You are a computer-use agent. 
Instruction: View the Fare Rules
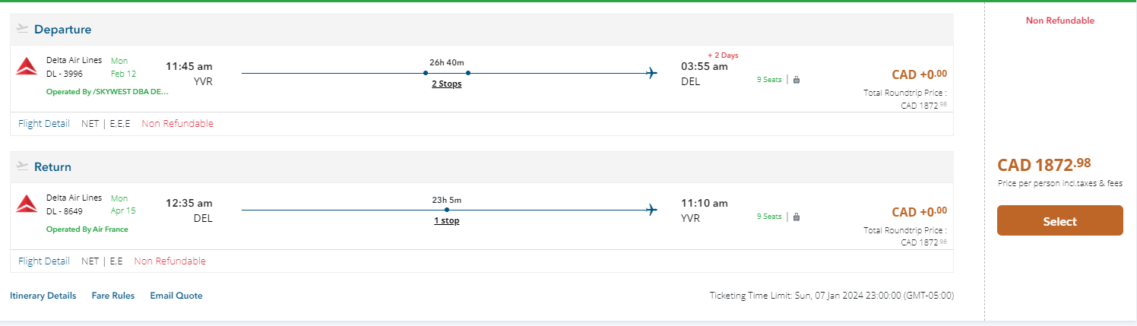coord(113,296)
